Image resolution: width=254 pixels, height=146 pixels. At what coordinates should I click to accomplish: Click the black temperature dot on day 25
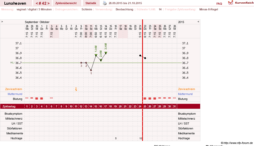145,58
